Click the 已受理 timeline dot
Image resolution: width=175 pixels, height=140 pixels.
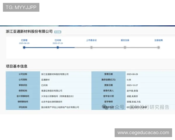(24, 48)
